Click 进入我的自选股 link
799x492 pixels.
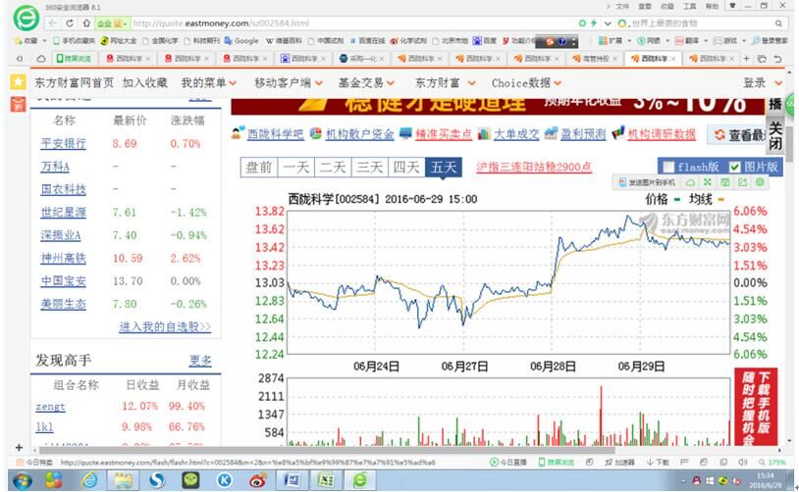(x=164, y=326)
